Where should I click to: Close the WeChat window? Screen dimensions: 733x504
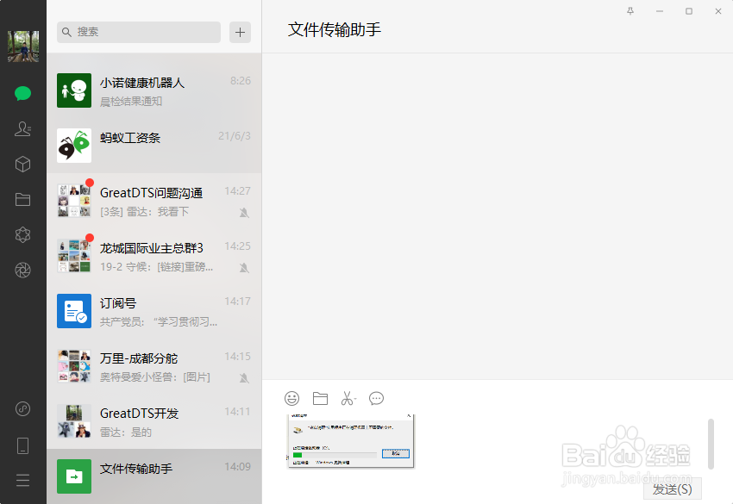coord(718,11)
